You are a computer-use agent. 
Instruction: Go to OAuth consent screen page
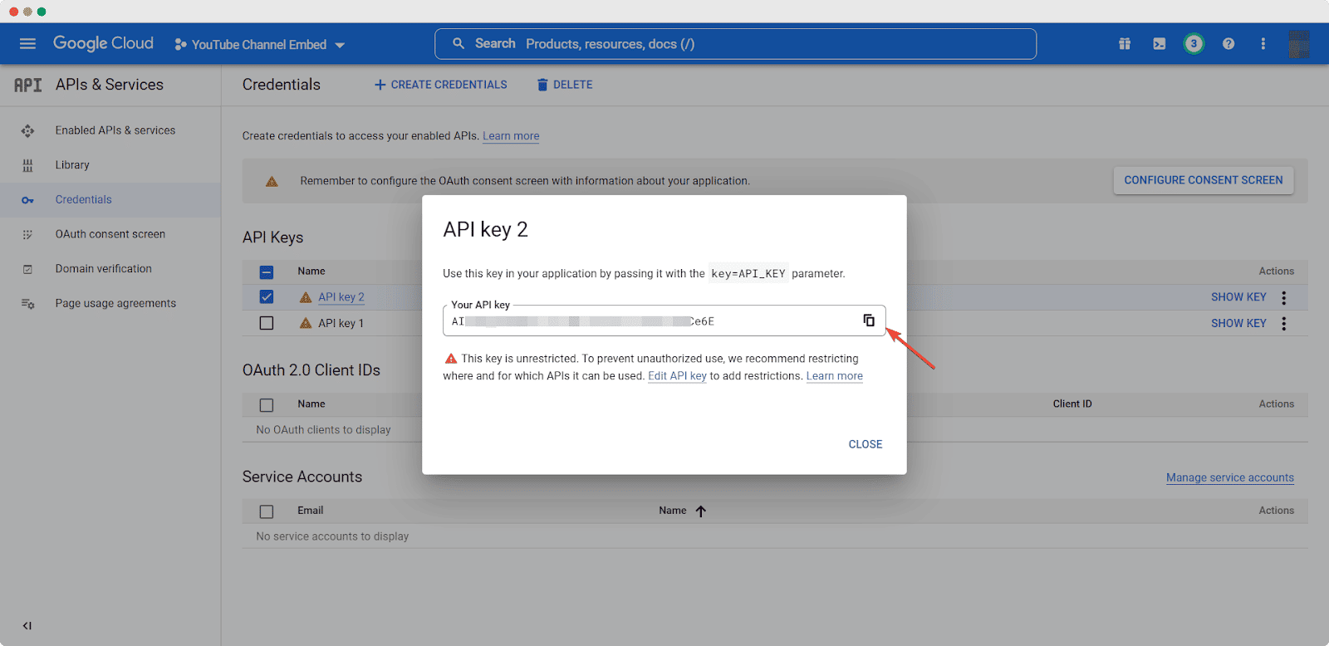[x=110, y=234]
